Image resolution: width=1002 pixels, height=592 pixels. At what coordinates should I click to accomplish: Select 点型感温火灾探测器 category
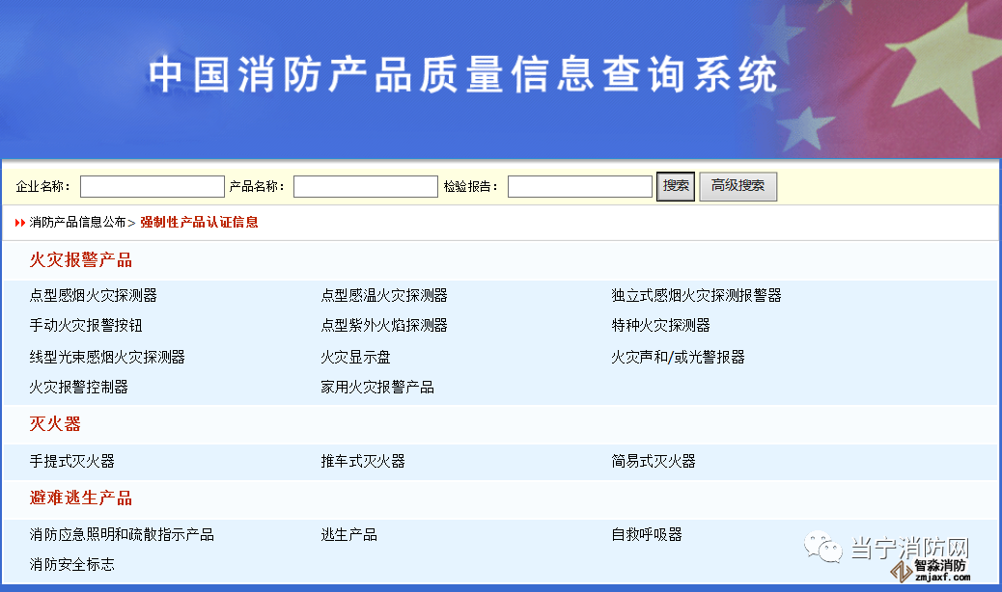coord(384,295)
